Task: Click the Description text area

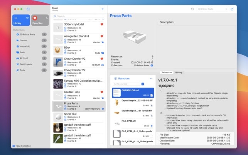Action: 197,46
